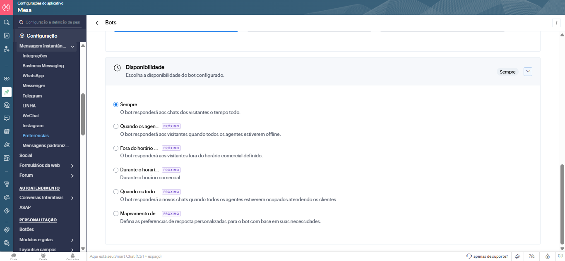Viewport: 565px width, 261px height.
Task: Click the Configuração gear icon
Action: [22, 36]
